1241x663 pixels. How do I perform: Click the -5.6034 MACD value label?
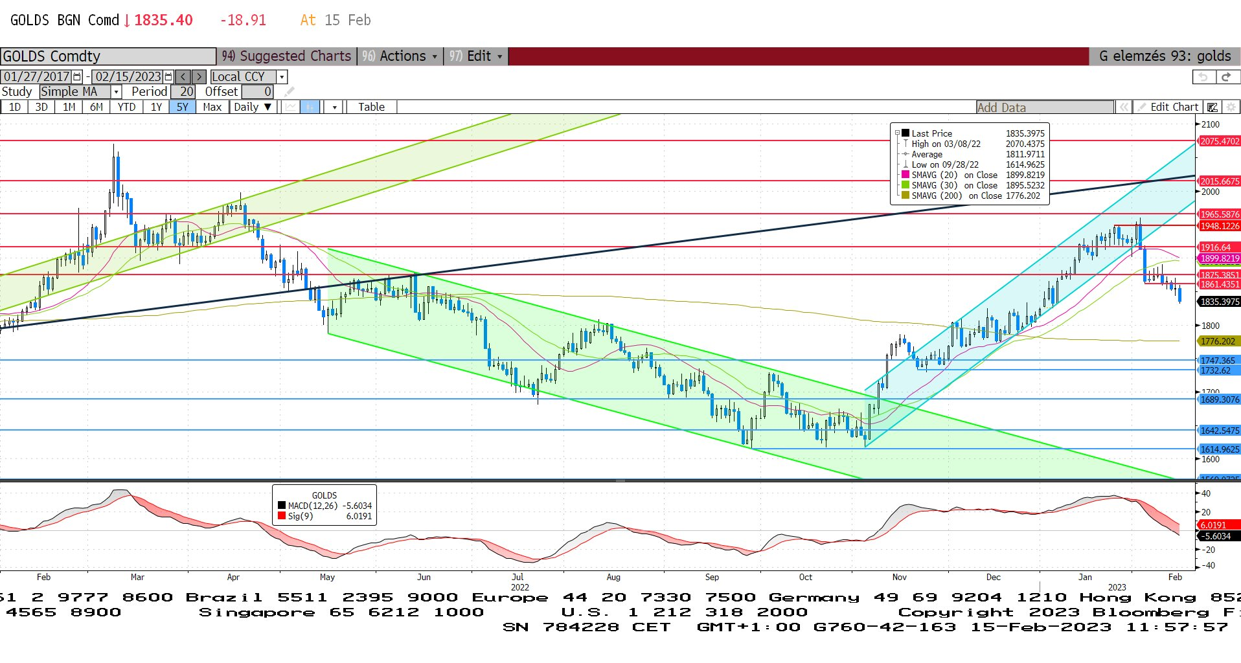click(1220, 536)
